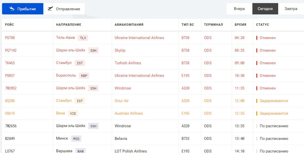This screenshot has height=153, width=304.
Task: Click the WAW airport code badge
Action: [x=81, y=151]
